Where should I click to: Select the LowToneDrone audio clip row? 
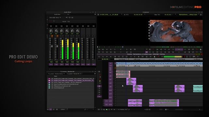coord(71,86)
